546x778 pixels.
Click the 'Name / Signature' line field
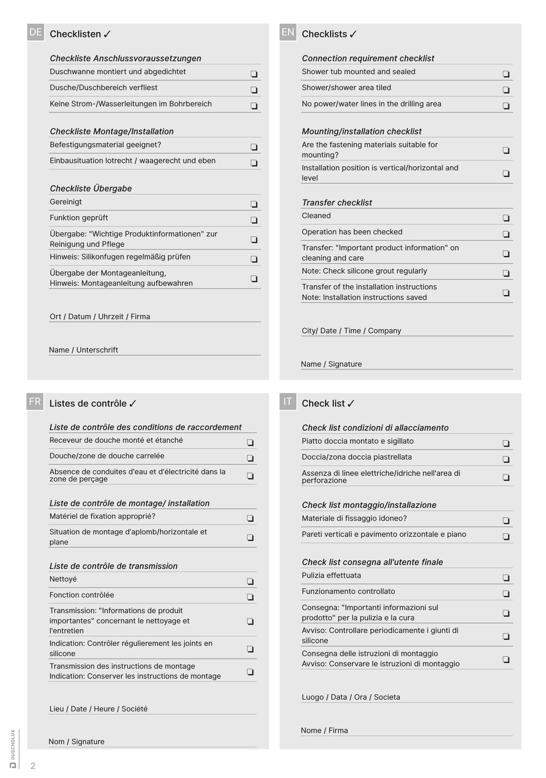point(407,364)
